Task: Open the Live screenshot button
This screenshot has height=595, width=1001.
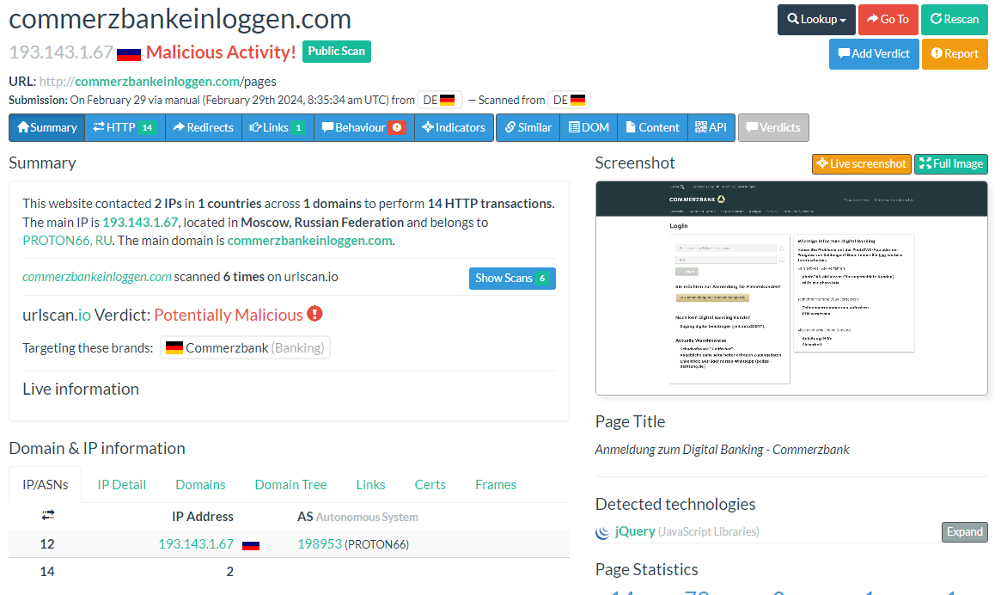Action: pos(861,163)
